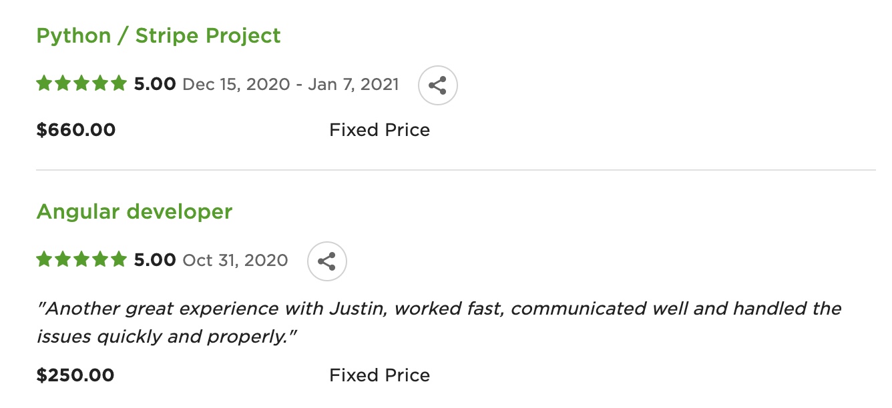Click first star of Python / Stripe rating
Screen dimensions: 892x408
click(44, 84)
